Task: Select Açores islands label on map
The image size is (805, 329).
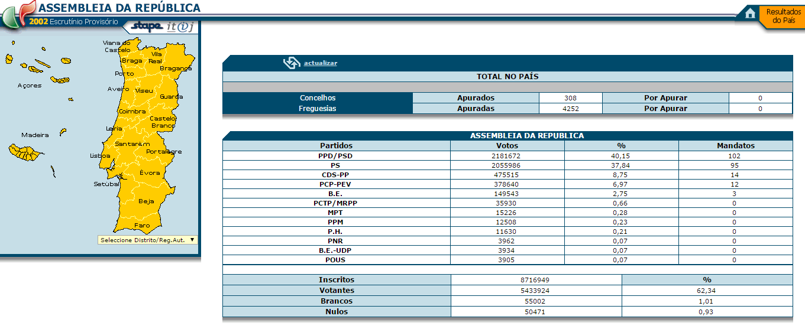Action: pos(30,86)
